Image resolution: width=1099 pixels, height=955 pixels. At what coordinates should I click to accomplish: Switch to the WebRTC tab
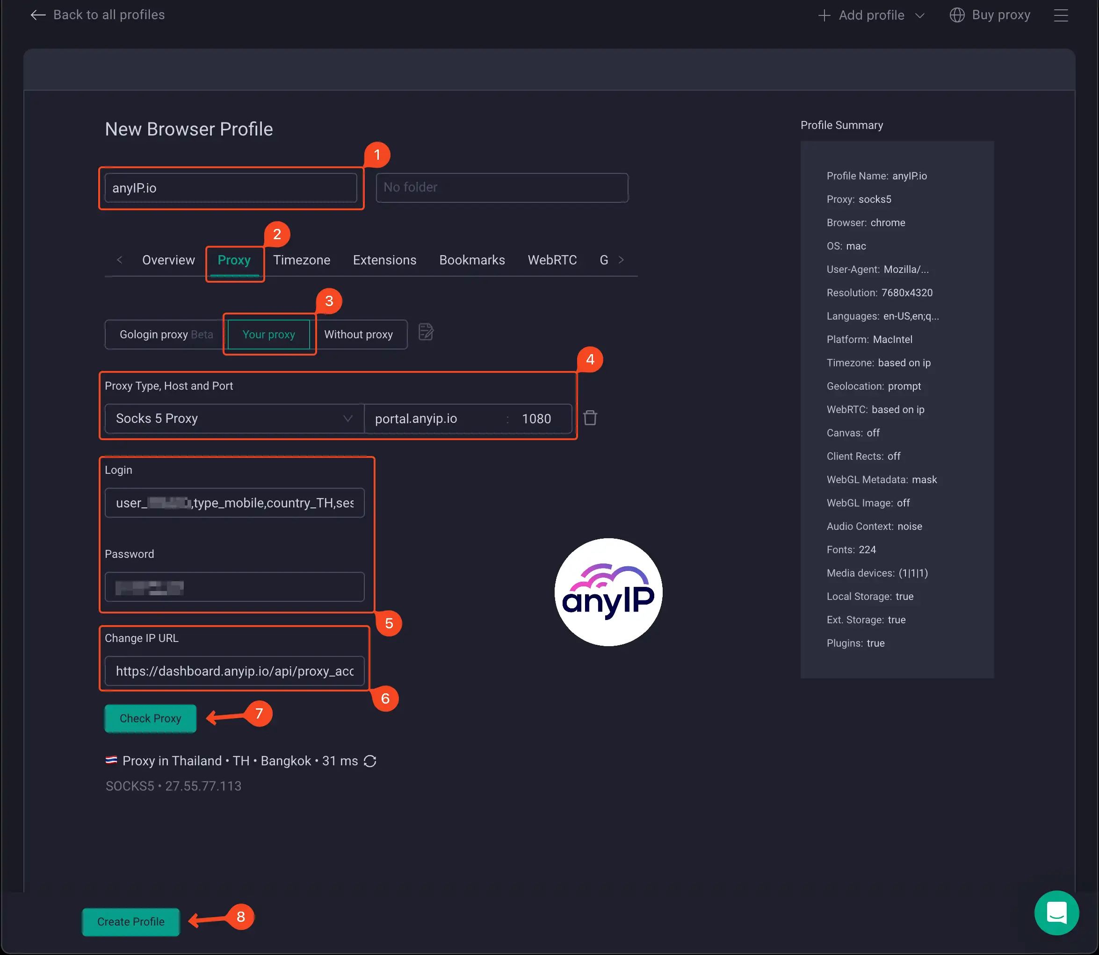pos(552,260)
